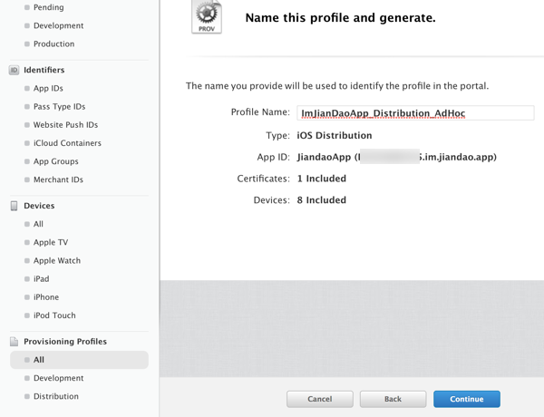Screen dimensions: 544x417
Task: Click the Identifiers section ID icon
Action: tap(14, 70)
